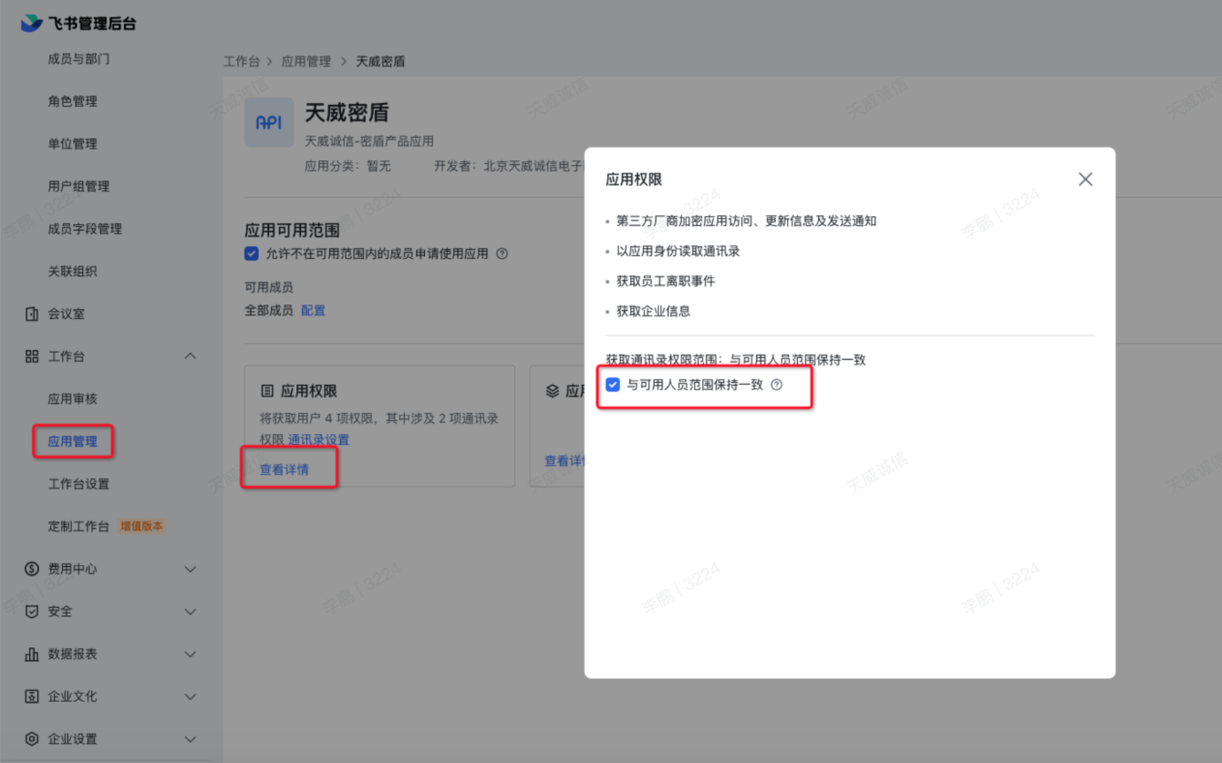Image resolution: width=1222 pixels, height=763 pixels.
Task: Click the 天威密盾 app title
Action: click(x=347, y=113)
